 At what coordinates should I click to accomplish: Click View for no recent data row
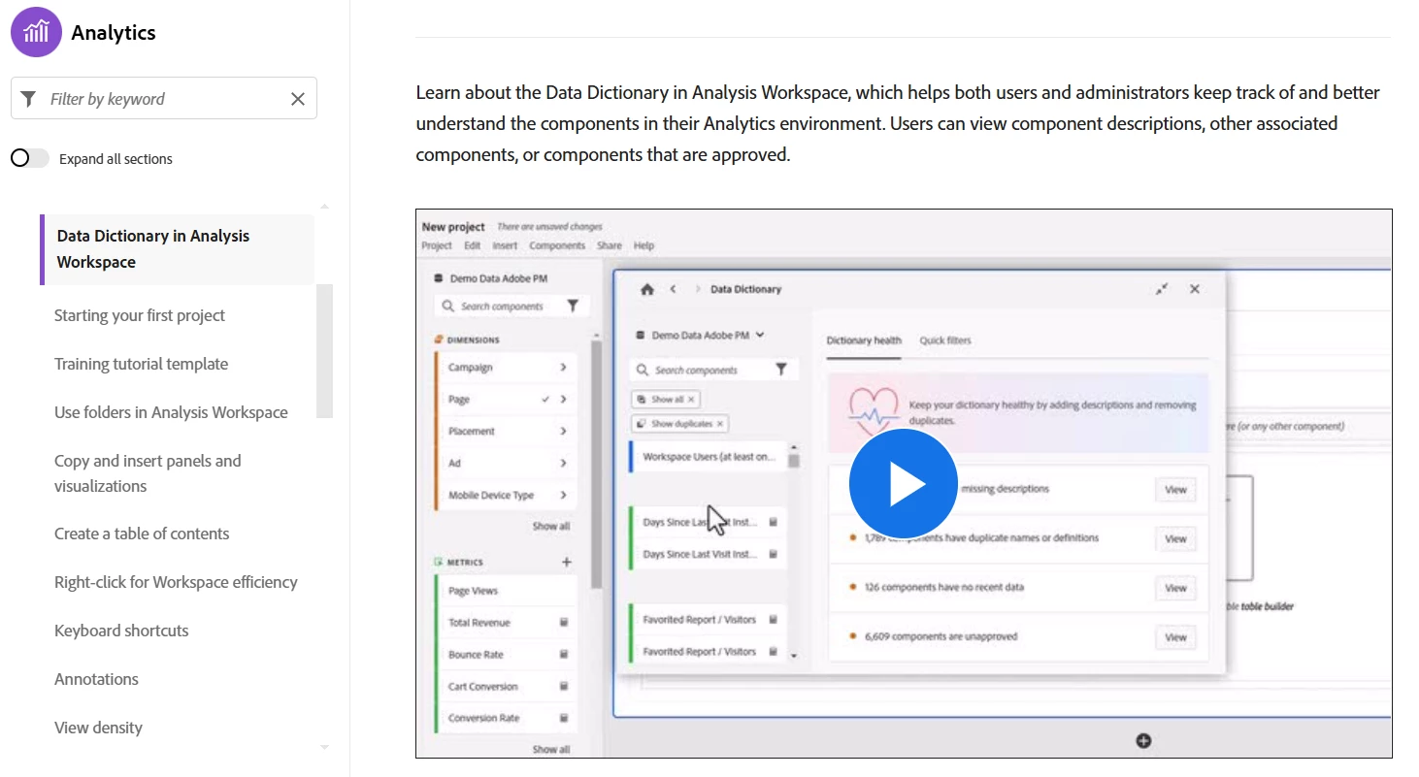click(1175, 588)
